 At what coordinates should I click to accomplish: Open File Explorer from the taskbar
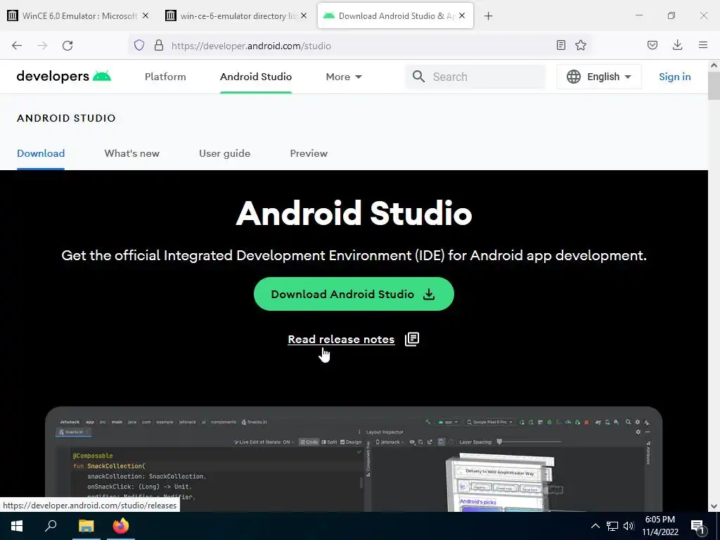pyautogui.click(x=86, y=526)
